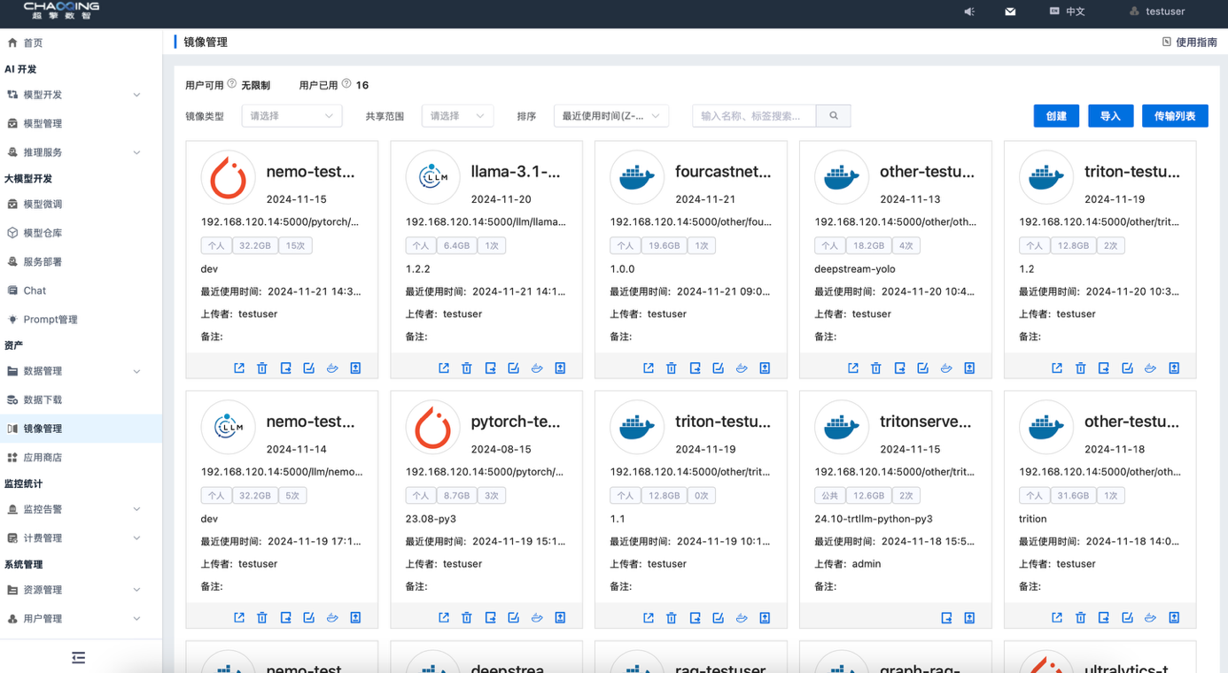This screenshot has width=1228, height=673.
Task: Click the help icon next to 用户可用
Action: point(232,84)
